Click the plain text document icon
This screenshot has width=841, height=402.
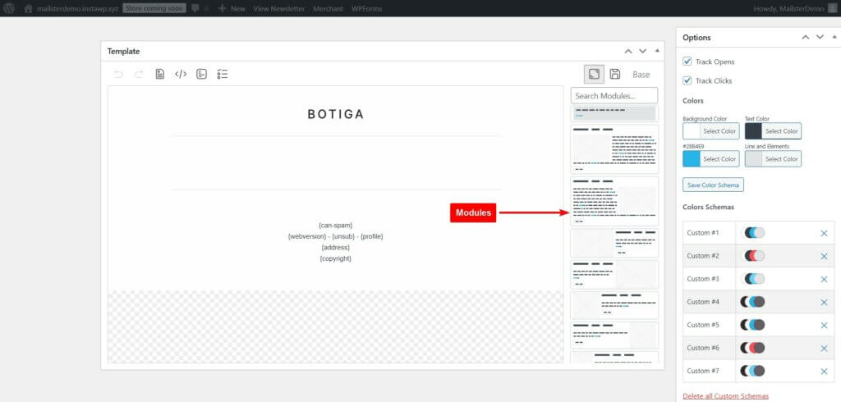pyautogui.click(x=160, y=74)
